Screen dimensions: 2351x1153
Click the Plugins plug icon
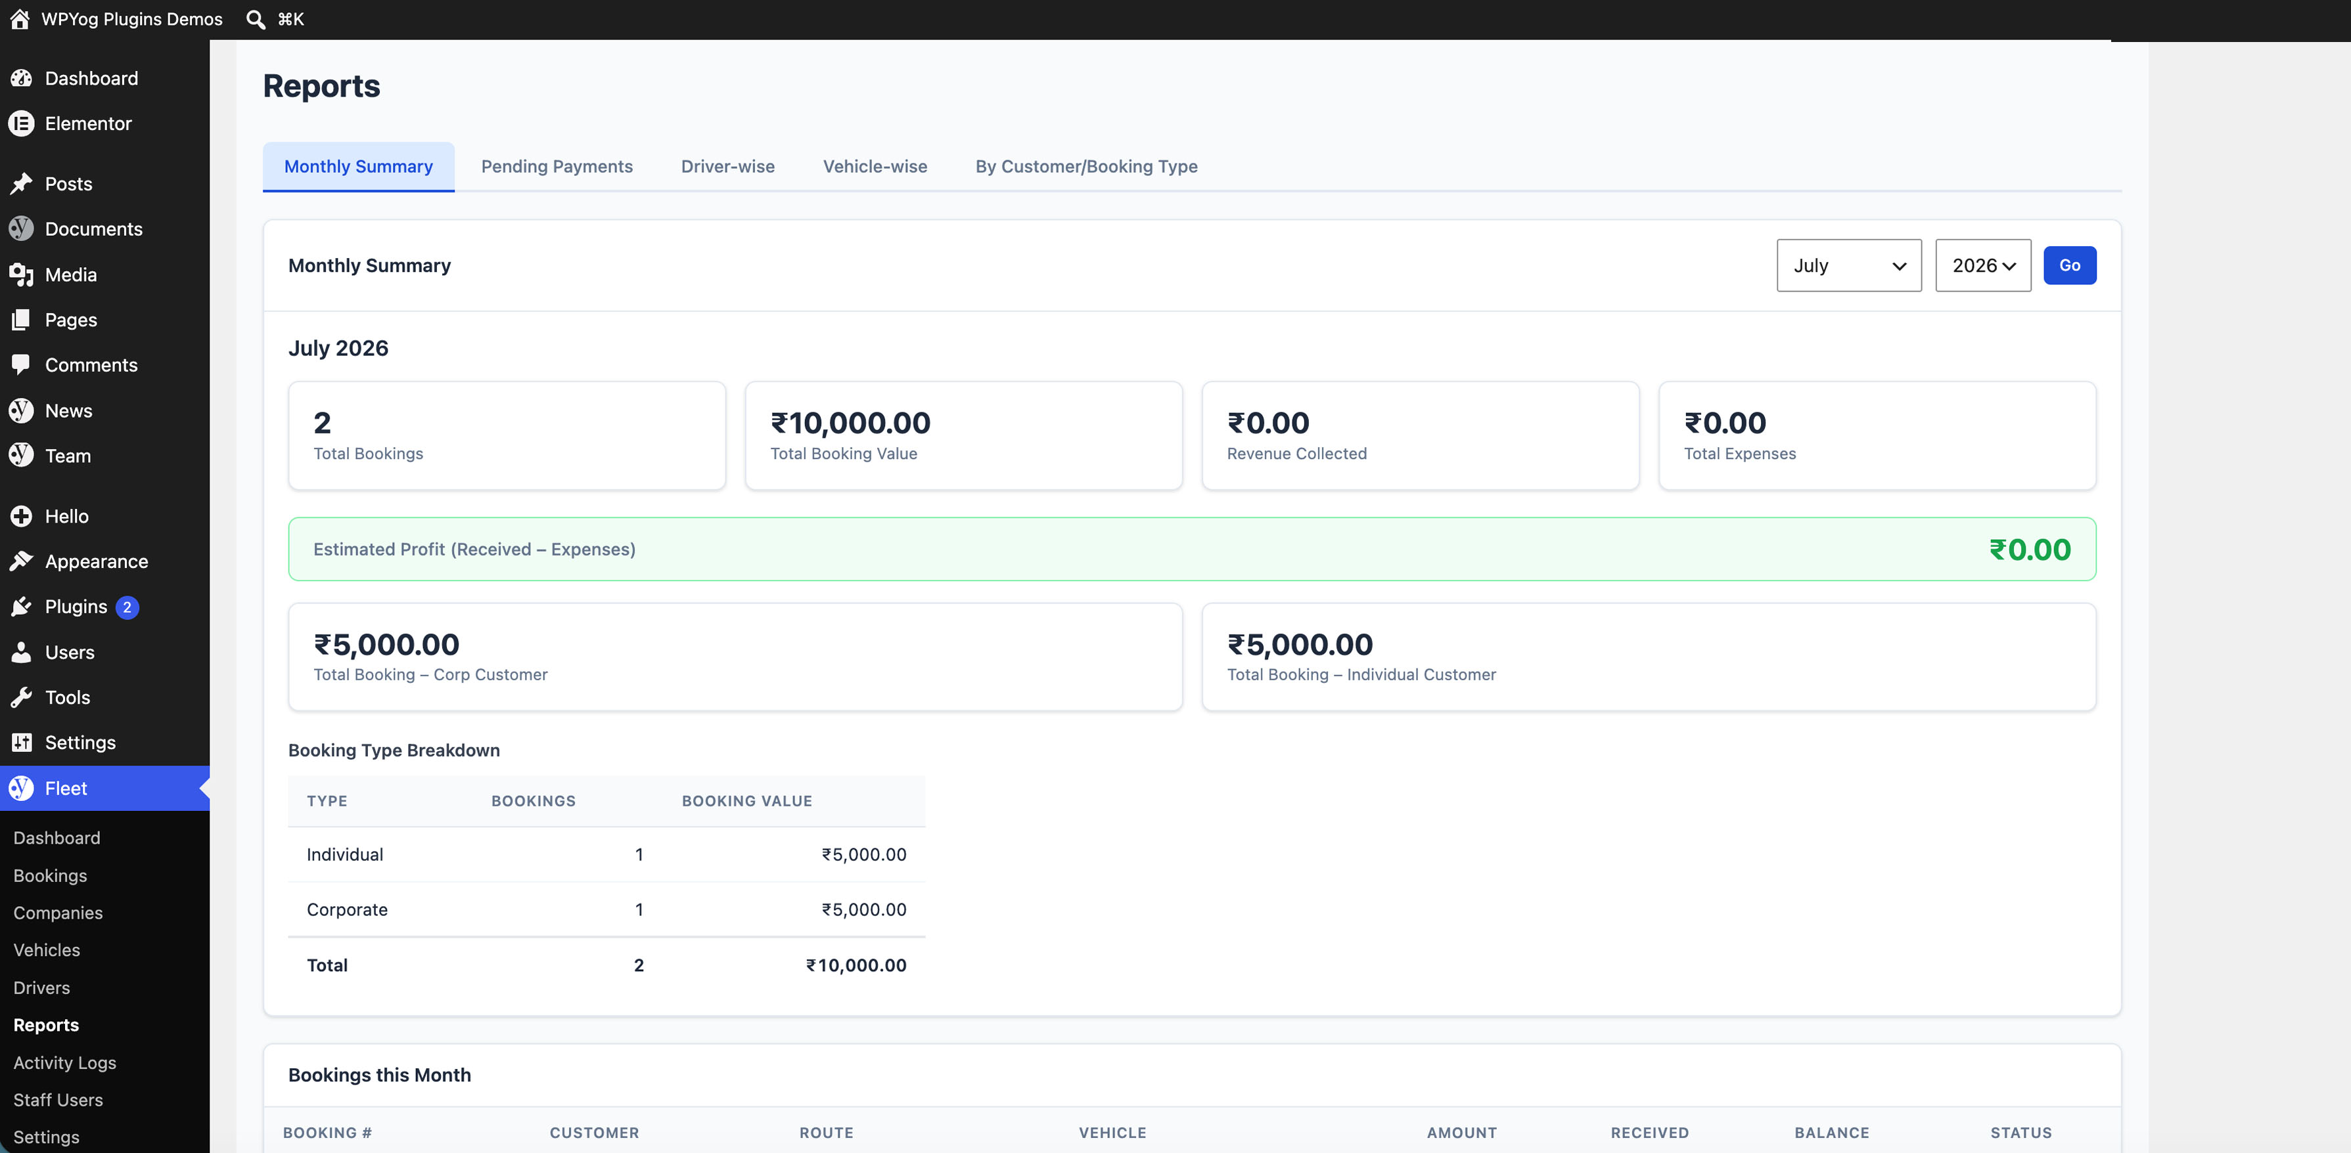21,607
